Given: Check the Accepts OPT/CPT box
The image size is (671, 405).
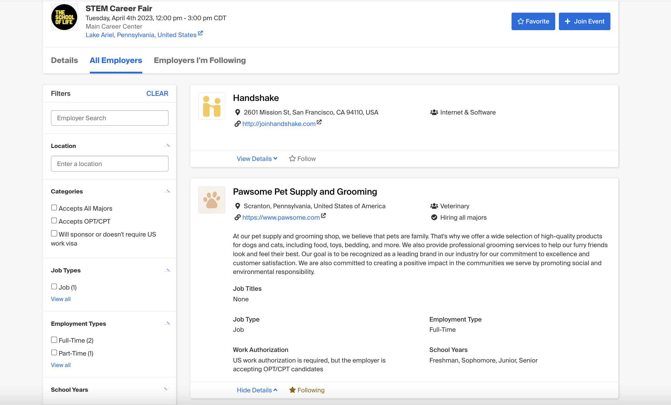Looking at the screenshot, I should (54, 221).
